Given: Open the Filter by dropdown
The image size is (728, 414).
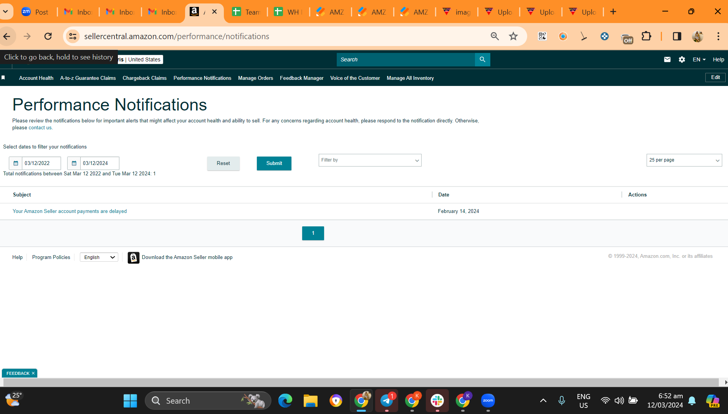Looking at the screenshot, I should [370, 160].
